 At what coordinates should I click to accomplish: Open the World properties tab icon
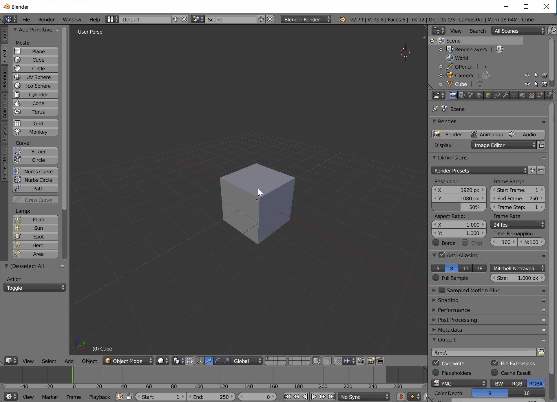479,95
